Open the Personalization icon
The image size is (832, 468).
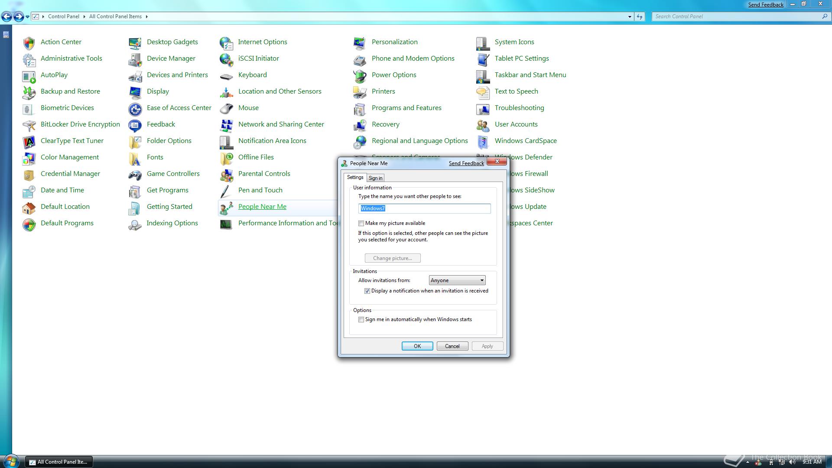[360, 42]
